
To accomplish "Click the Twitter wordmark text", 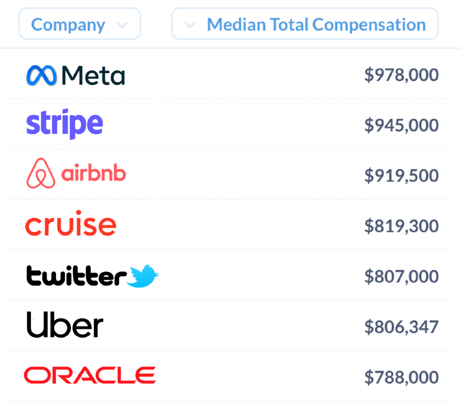I will (77, 276).
